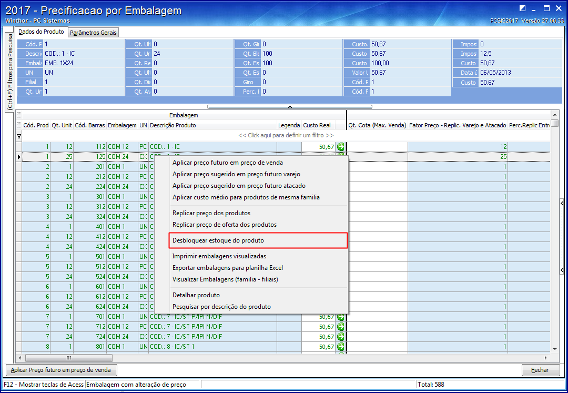Click Fator Preço value 25 in second row
The height and width of the screenshot is (393, 568).
point(458,157)
